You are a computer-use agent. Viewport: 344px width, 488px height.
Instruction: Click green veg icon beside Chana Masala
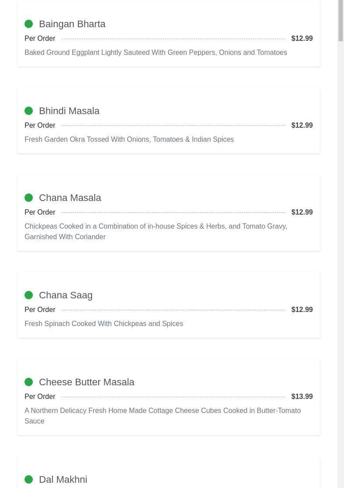[29, 198]
